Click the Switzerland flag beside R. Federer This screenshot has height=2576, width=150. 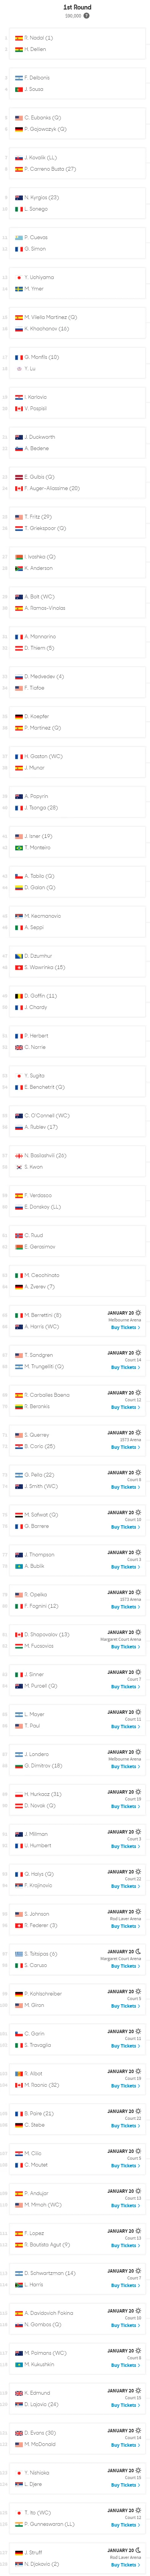click(19, 1925)
